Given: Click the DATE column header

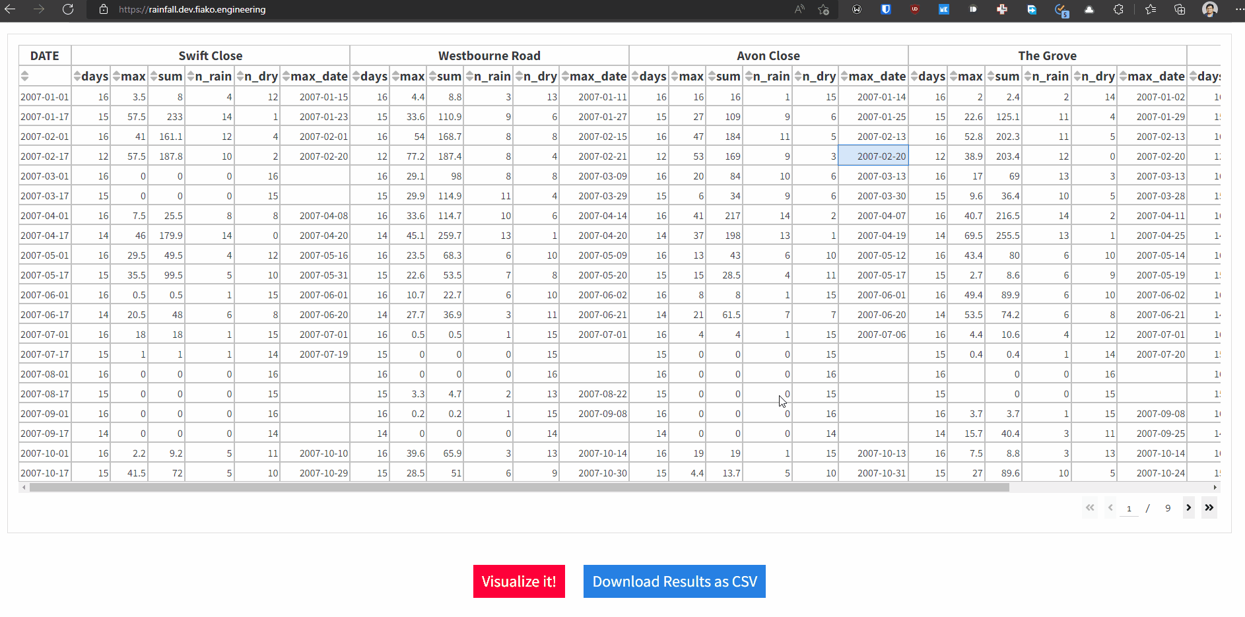Looking at the screenshot, I should [45, 56].
